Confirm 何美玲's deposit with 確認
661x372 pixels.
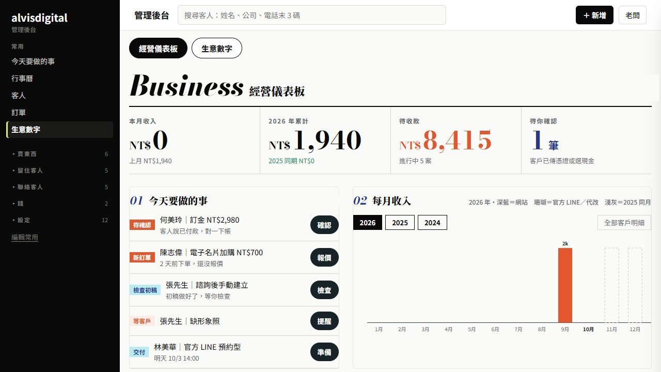324,225
